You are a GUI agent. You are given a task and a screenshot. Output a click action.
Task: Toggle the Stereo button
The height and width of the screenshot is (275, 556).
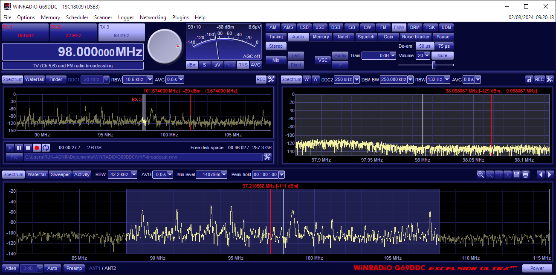pos(276,46)
